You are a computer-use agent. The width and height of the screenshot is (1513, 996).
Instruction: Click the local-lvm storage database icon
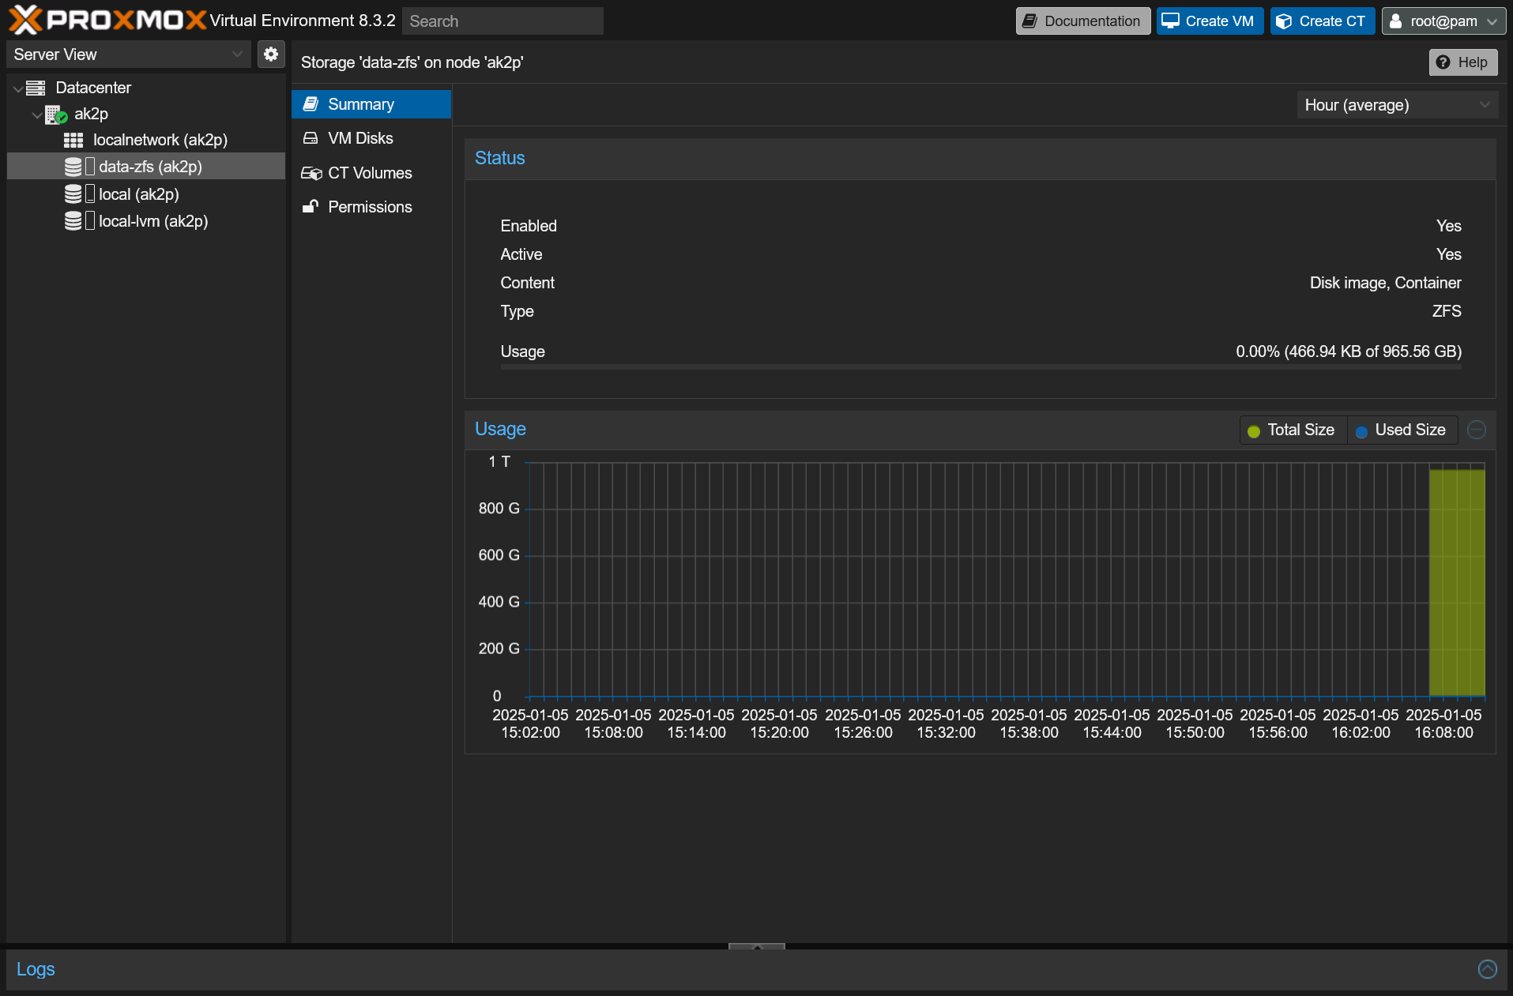point(73,221)
